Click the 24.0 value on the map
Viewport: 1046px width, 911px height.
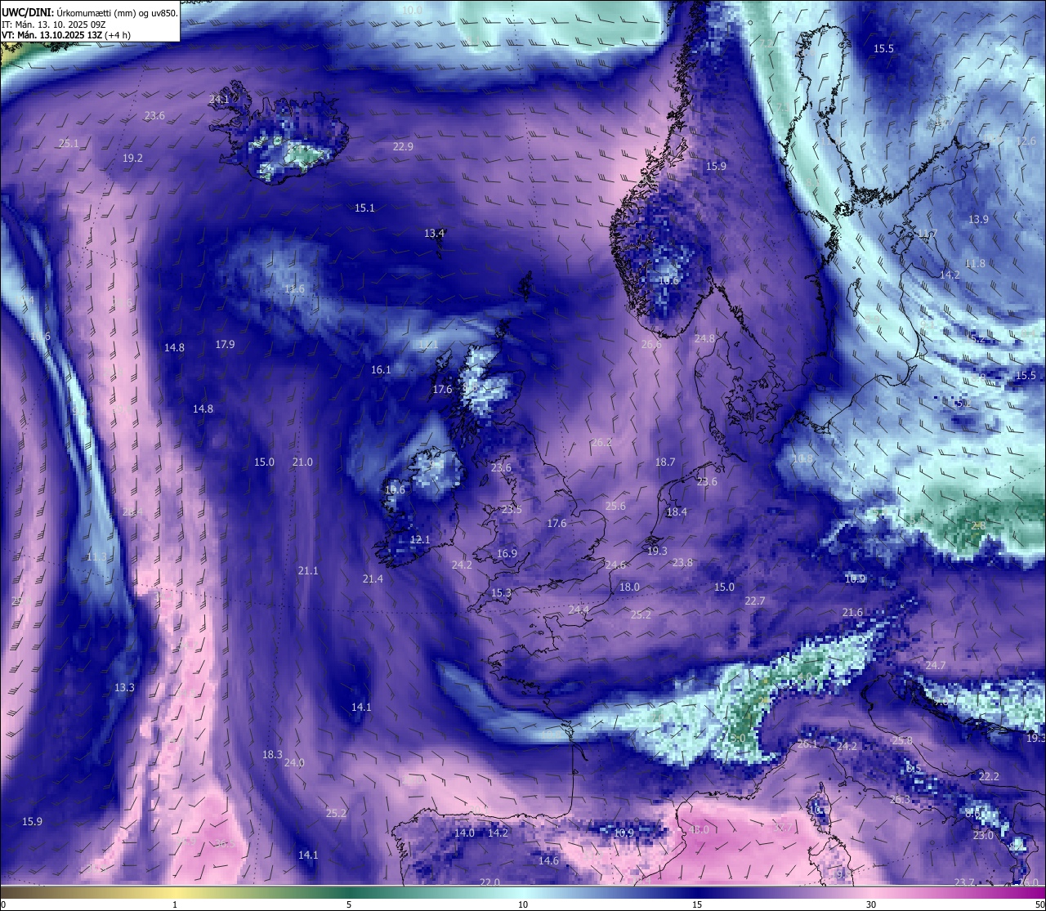[294, 763]
